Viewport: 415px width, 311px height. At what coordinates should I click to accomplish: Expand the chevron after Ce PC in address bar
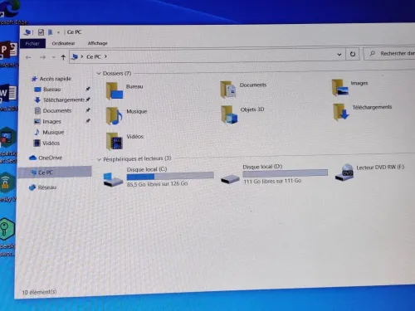pos(105,56)
